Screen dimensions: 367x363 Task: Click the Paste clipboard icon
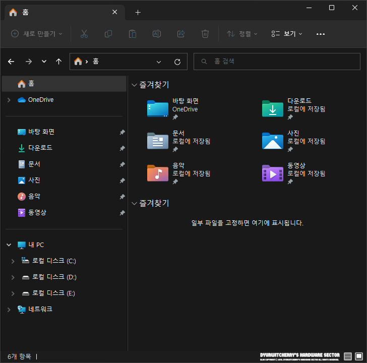pos(133,34)
